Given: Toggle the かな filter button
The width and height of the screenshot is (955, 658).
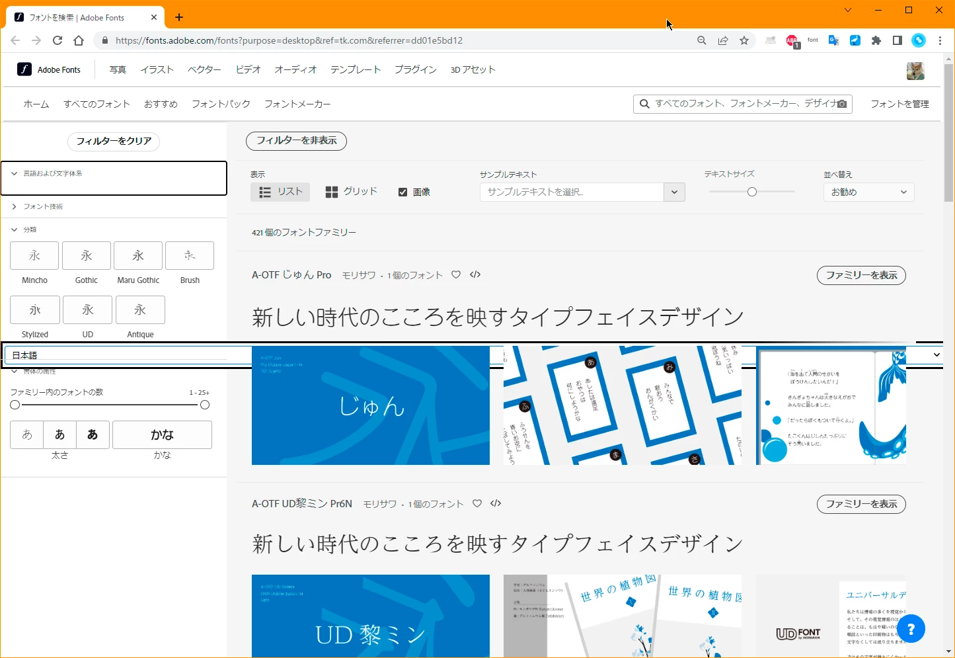Looking at the screenshot, I should (x=162, y=434).
